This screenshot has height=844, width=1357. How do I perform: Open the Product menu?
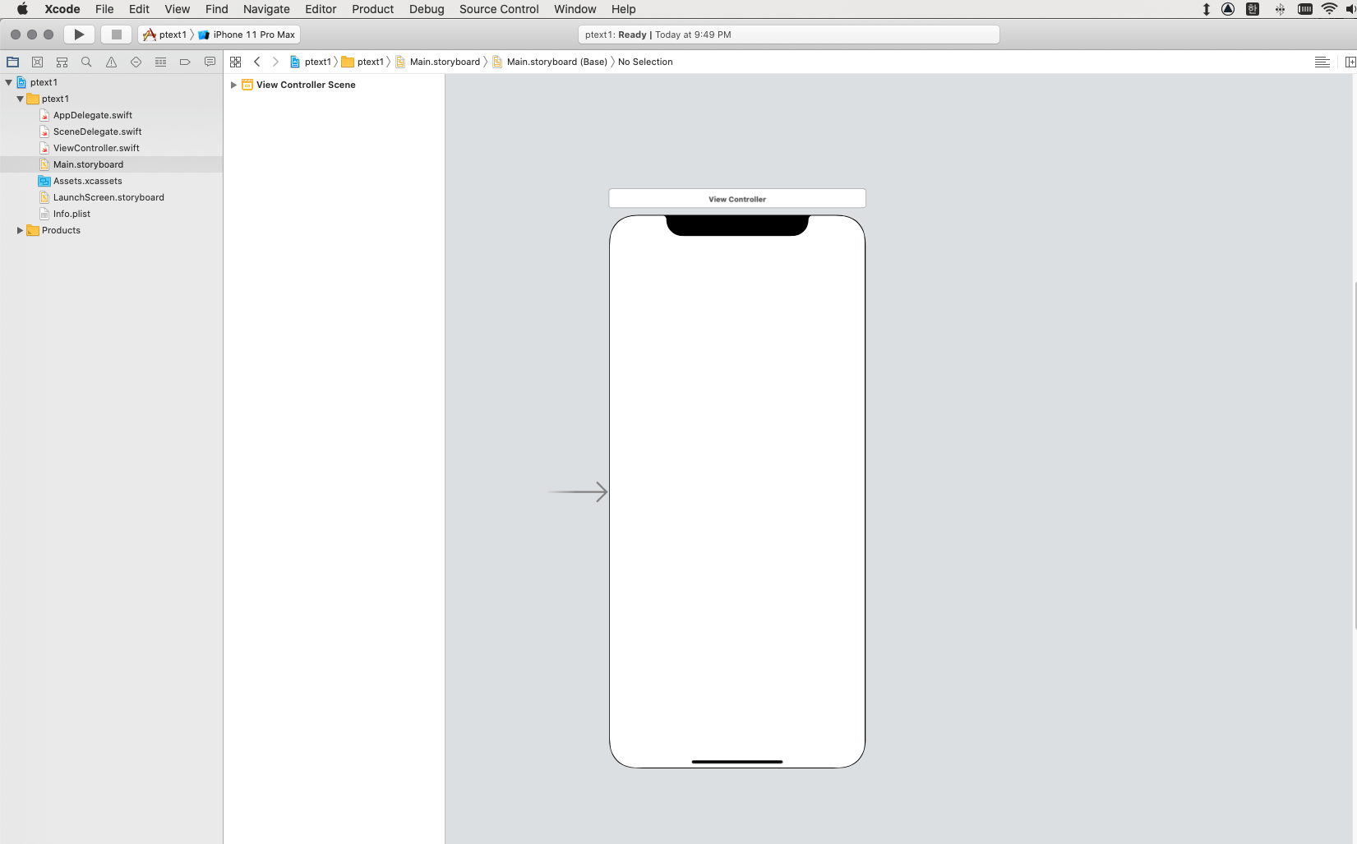[372, 9]
